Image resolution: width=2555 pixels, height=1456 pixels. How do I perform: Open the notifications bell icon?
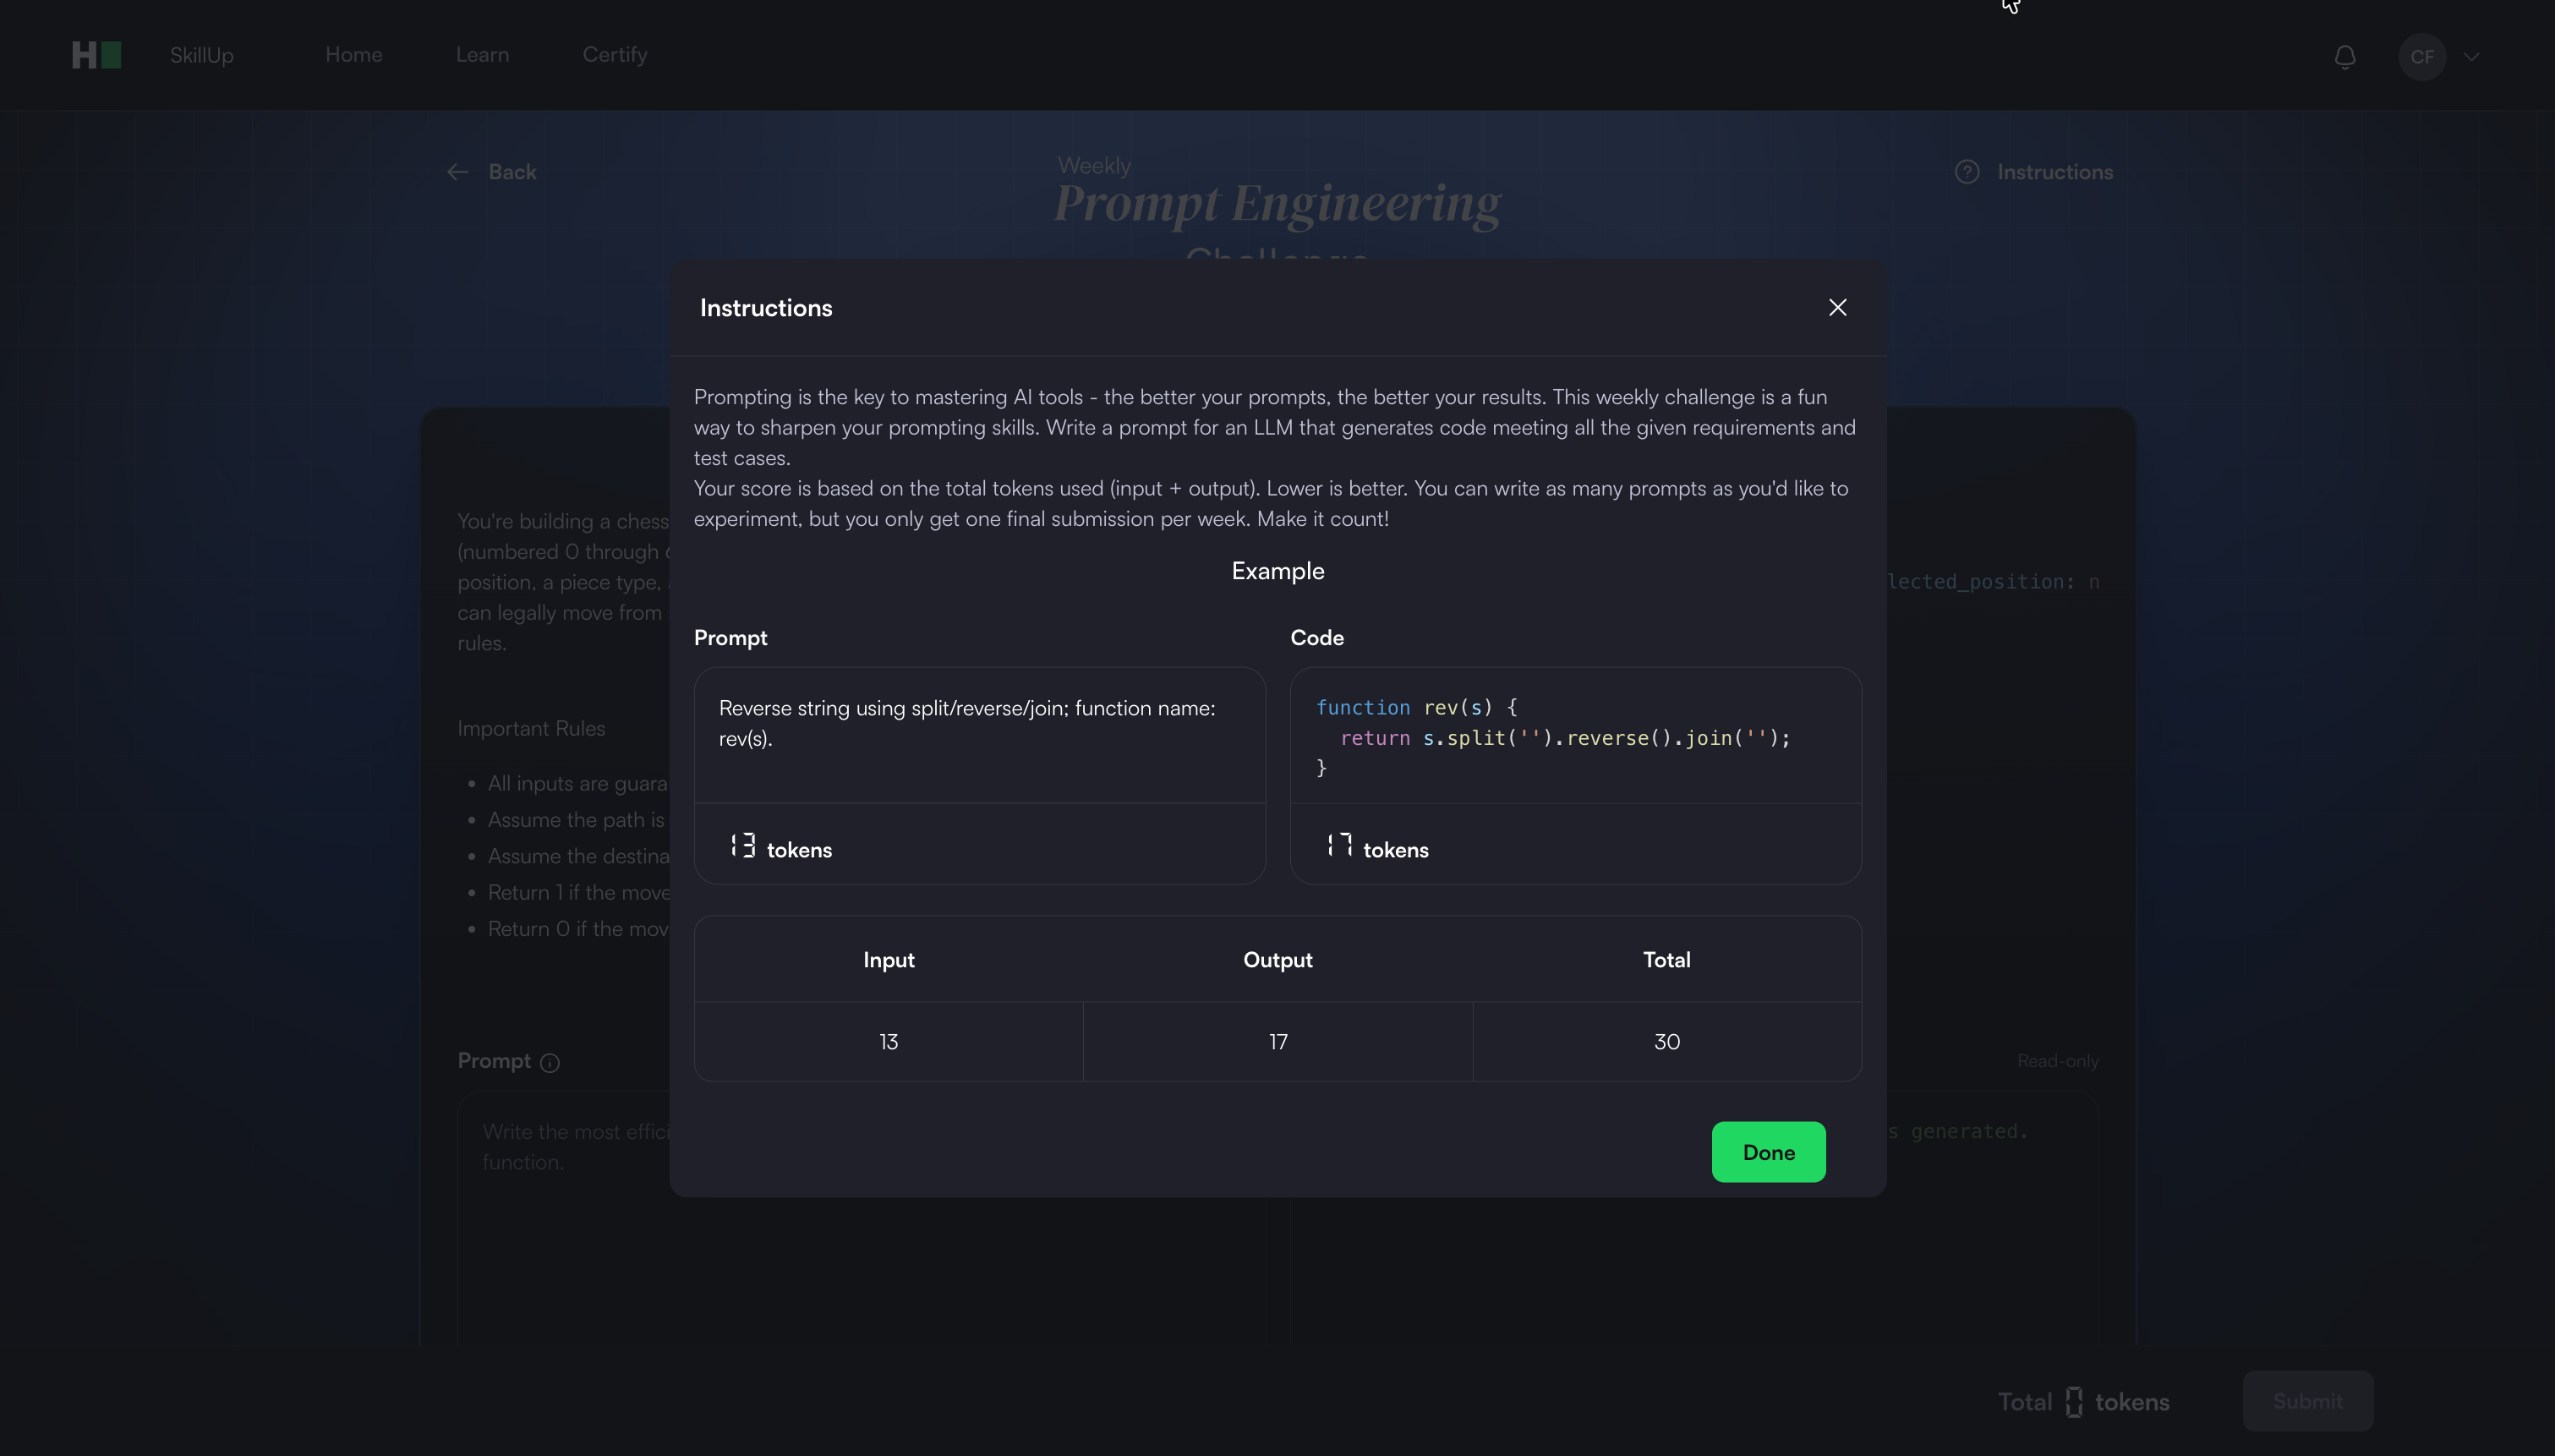(2344, 57)
